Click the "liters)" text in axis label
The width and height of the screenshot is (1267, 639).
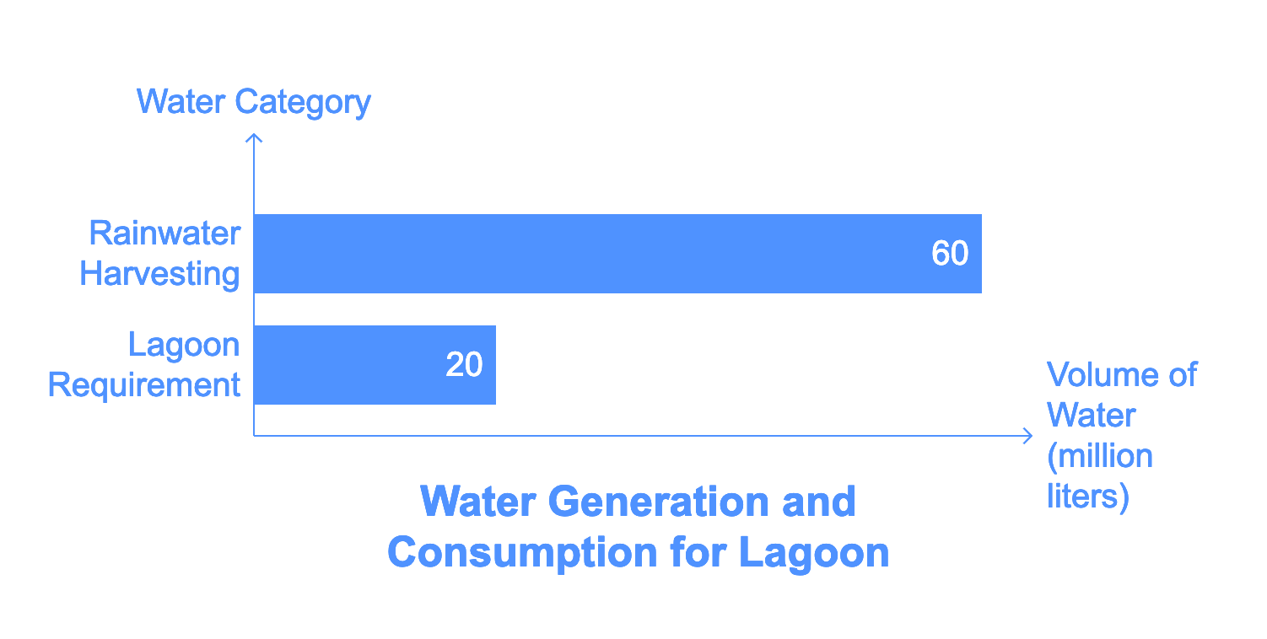click(1088, 497)
